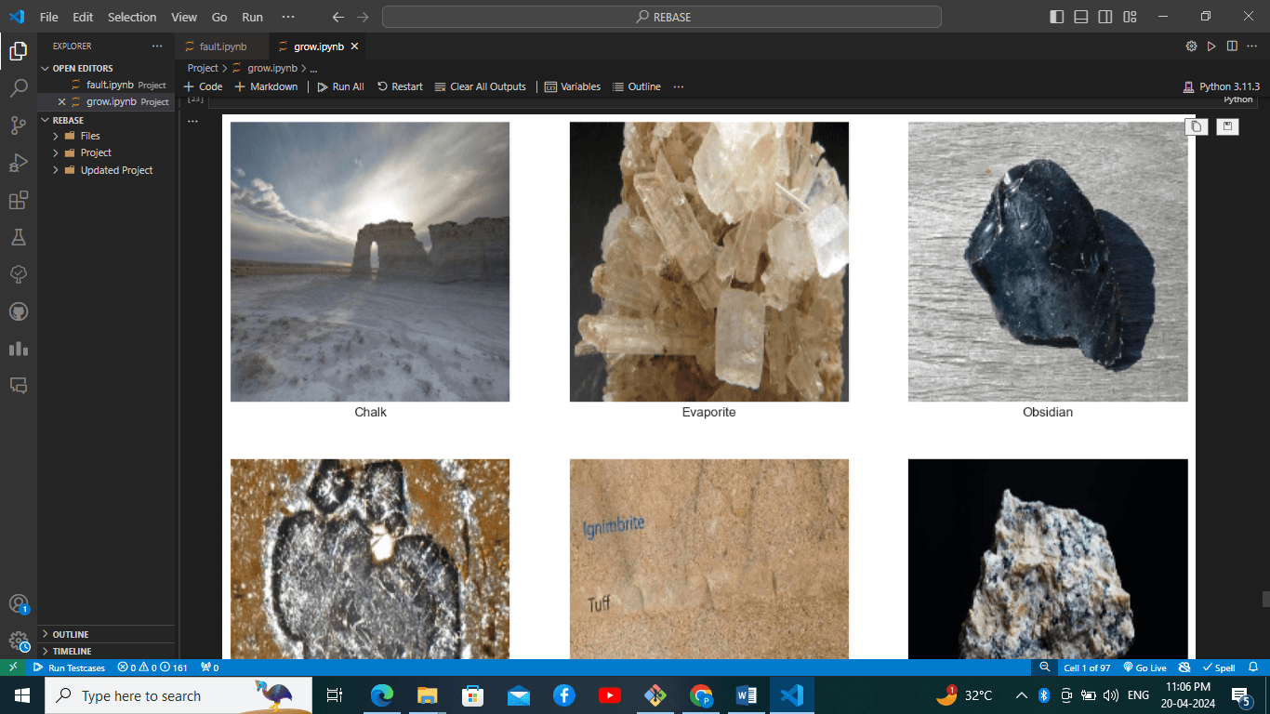
Task: Expand the OUTLINE section
Action: pos(106,634)
